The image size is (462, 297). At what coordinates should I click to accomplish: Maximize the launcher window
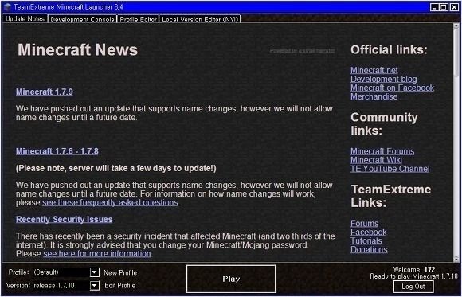(x=444, y=7)
